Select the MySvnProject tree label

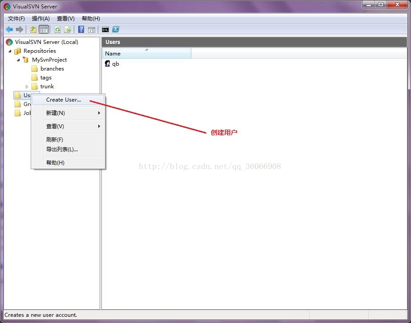(x=49, y=60)
